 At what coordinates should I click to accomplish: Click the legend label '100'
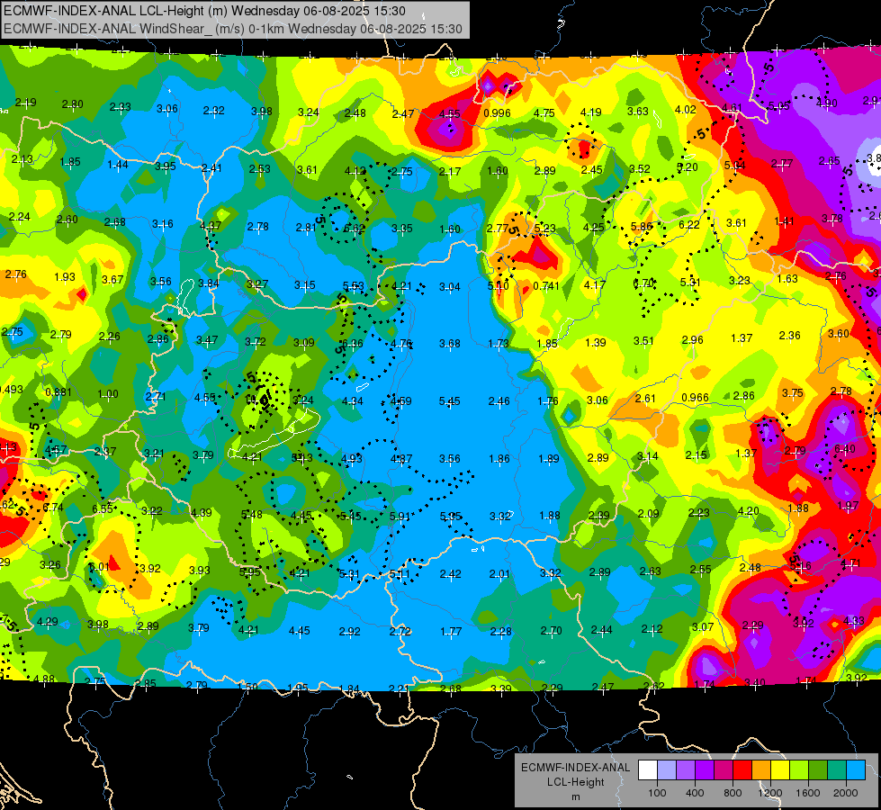[x=657, y=793]
